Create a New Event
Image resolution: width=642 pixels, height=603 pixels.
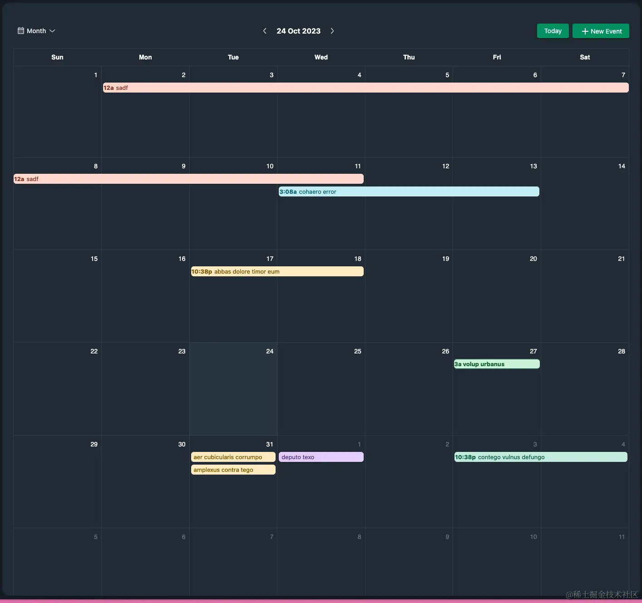point(601,31)
